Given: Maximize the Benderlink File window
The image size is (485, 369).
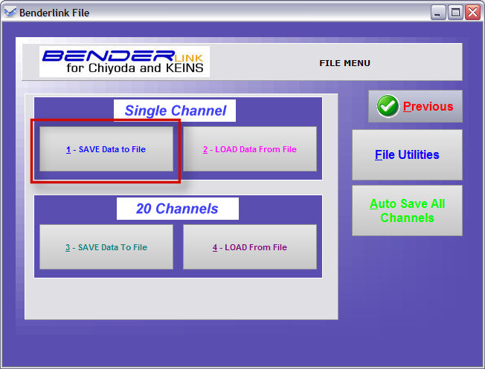Looking at the screenshot, I should click(455, 12).
